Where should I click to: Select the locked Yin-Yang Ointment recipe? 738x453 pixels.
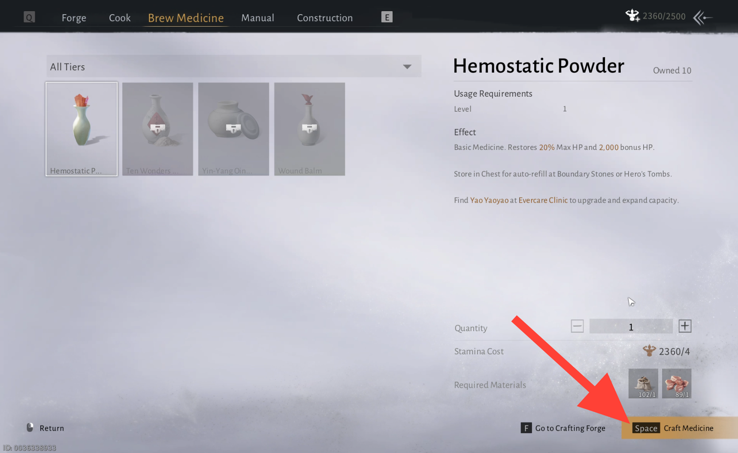coord(233,129)
